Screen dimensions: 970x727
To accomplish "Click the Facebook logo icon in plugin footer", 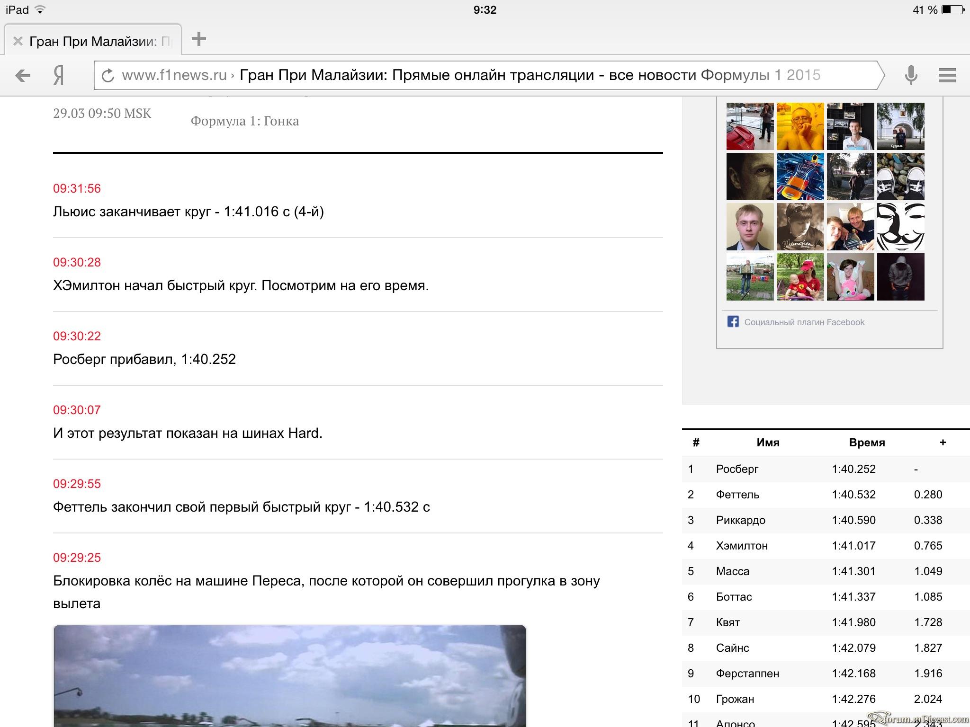I will coord(733,322).
